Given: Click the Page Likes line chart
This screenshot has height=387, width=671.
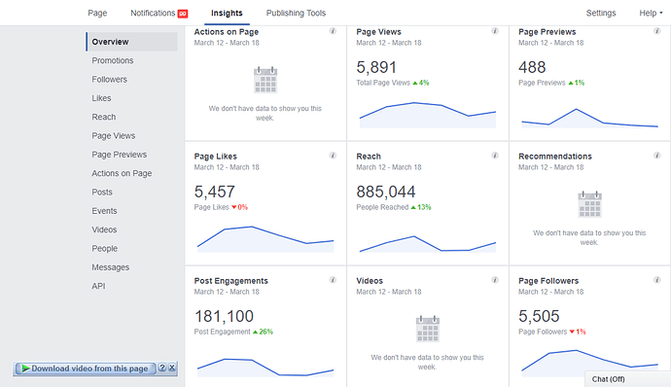Looking at the screenshot, I should [x=265, y=239].
